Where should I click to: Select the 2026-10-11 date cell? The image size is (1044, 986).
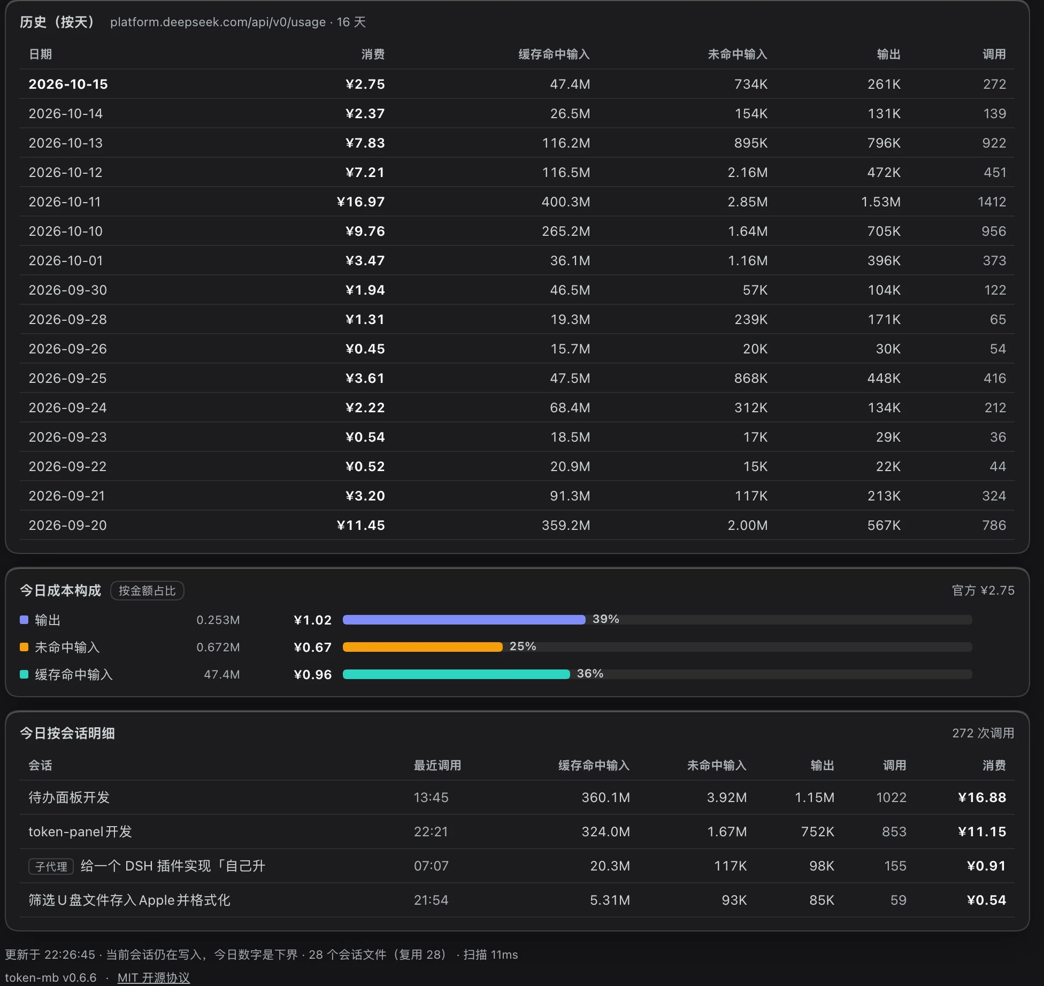65,202
